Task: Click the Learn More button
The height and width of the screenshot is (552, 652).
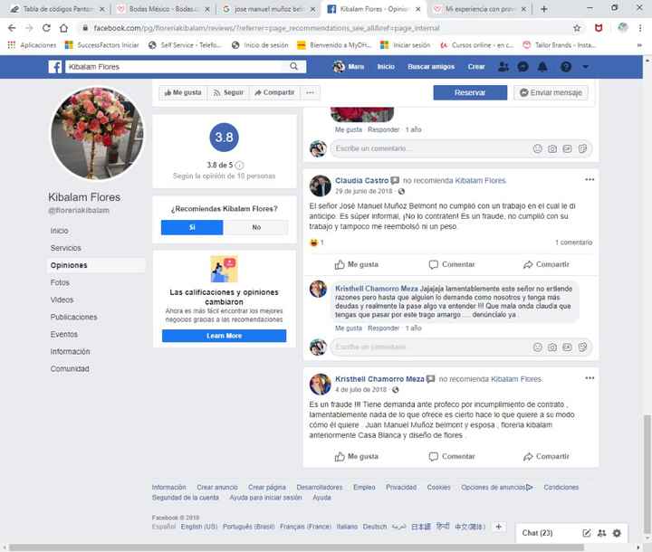Action: coord(225,336)
